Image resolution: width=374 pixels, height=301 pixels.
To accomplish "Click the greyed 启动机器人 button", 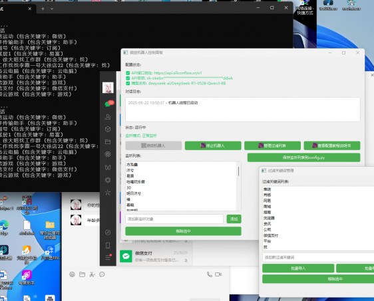I will [153, 146].
